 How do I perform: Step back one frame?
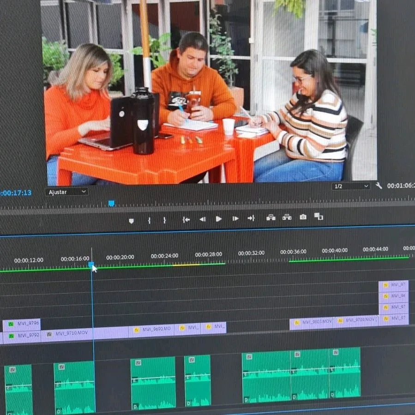click(x=202, y=219)
